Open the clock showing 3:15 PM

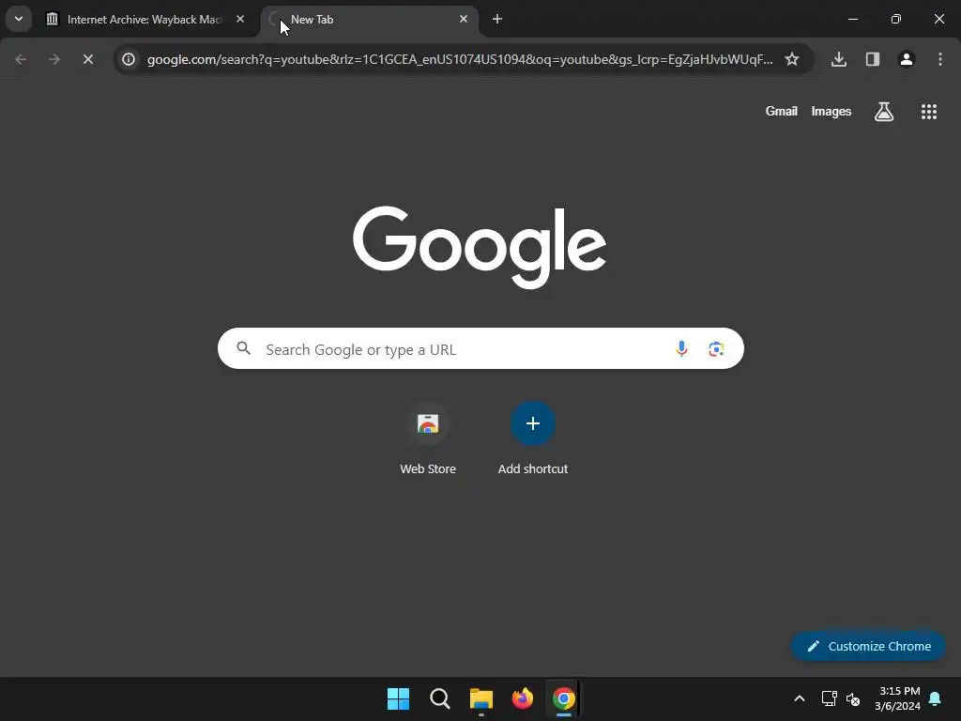click(898, 698)
